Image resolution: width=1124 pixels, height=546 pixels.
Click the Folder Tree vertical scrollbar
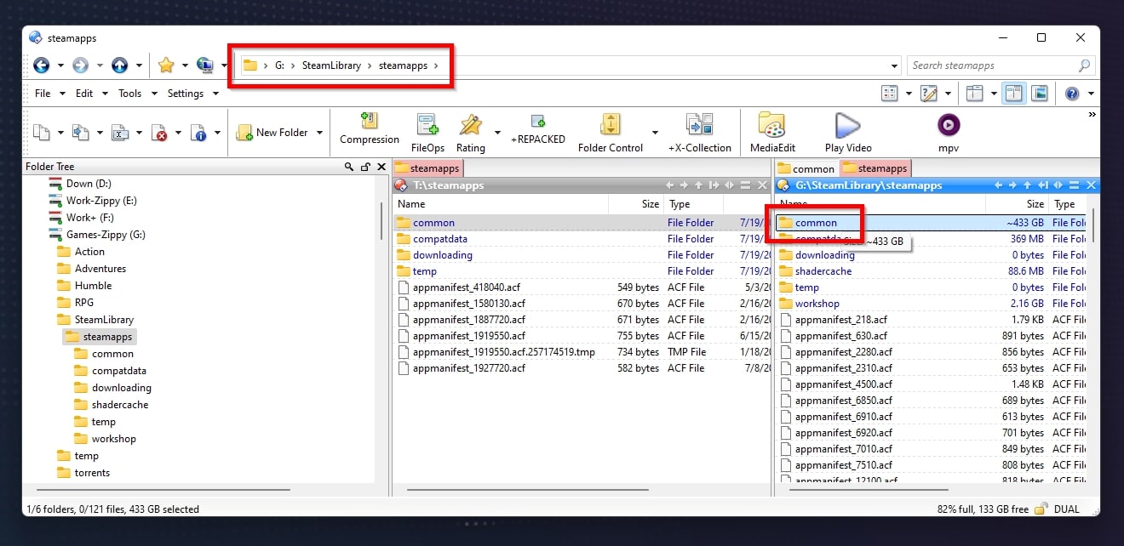click(381, 221)
